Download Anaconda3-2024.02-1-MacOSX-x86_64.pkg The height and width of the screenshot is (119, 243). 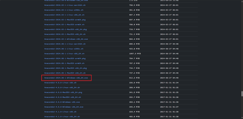65,29
